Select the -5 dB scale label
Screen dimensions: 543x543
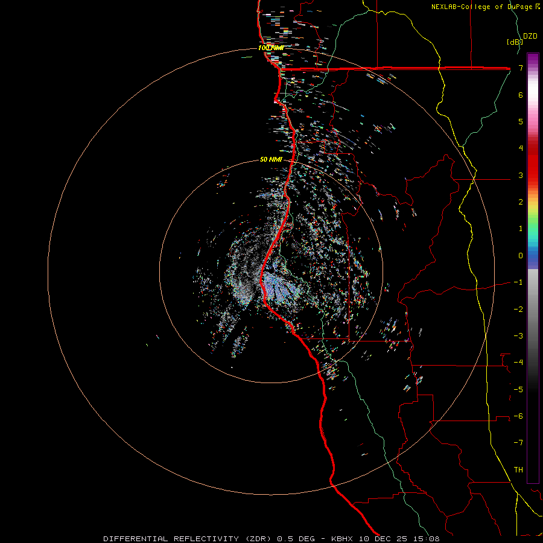click(x=518, y=390)
